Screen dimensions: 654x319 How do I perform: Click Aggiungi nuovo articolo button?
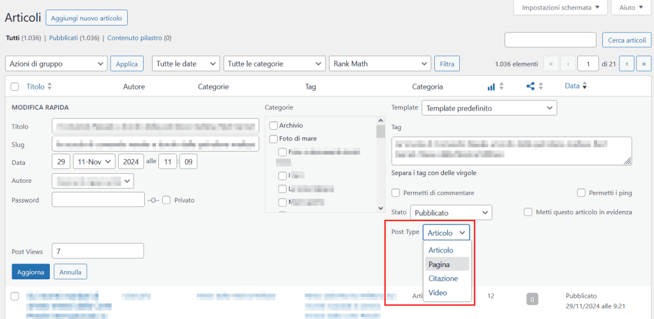(x=86, y=18)
